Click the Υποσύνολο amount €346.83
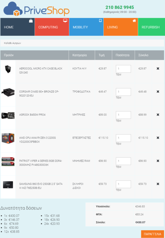Viewport: 165px width, 238px height. pos(140,206)
